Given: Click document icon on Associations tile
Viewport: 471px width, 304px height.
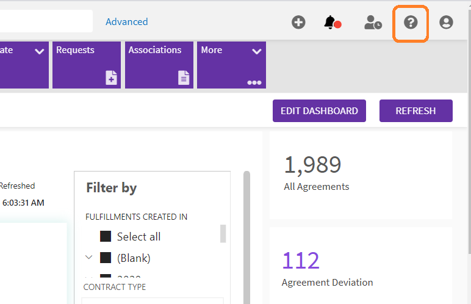Looking at the screenshot, I should [184, 78].
